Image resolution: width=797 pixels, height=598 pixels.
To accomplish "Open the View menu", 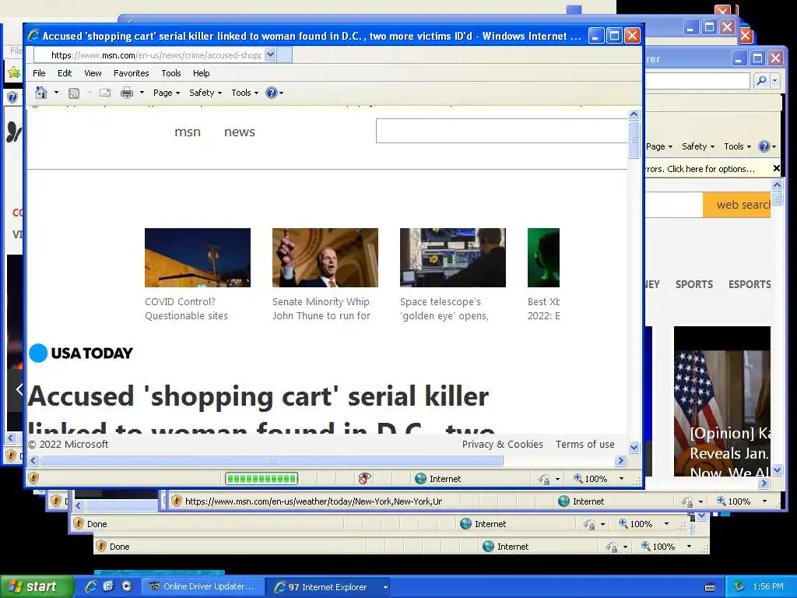I will (x=93, y=73).
